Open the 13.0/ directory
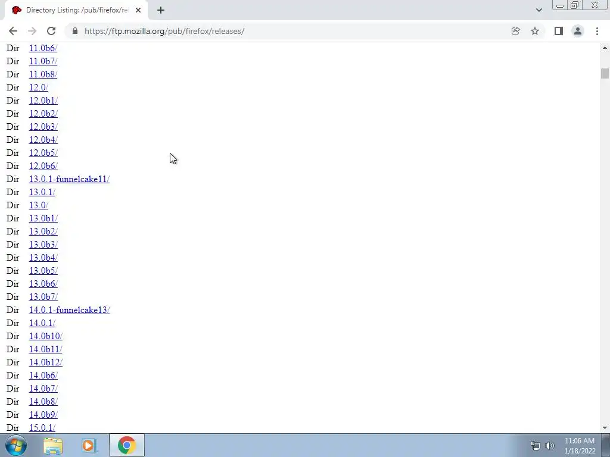 click(39, 205)
